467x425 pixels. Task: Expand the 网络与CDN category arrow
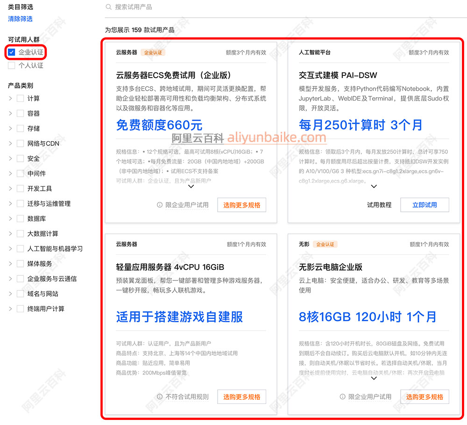tap(10, 144)
